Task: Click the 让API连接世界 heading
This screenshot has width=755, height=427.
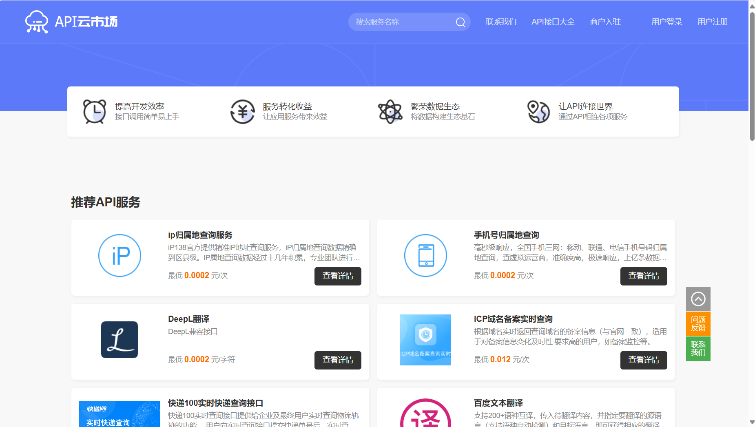Action: [585, 106]
